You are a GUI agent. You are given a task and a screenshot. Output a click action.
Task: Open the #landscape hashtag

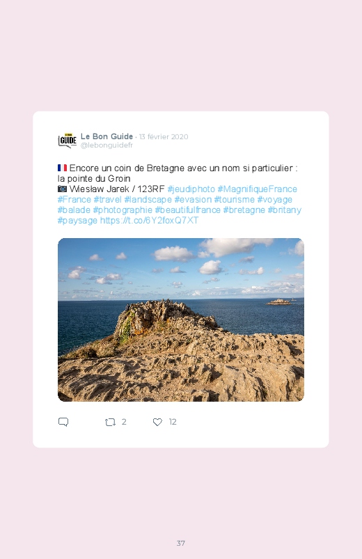point(148,199)
